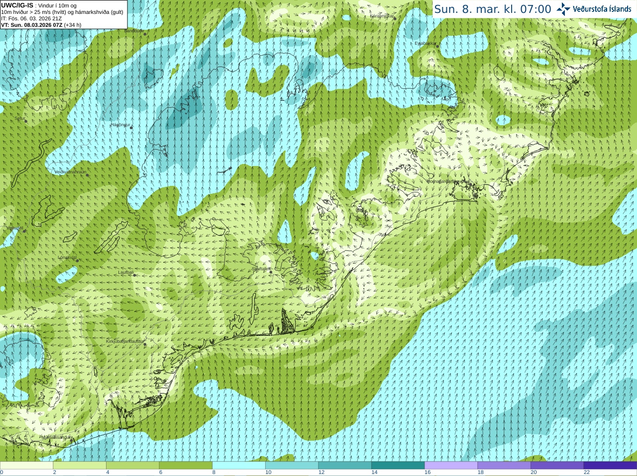Click the Eyjabakkar station label

click(x=425, y=43)
